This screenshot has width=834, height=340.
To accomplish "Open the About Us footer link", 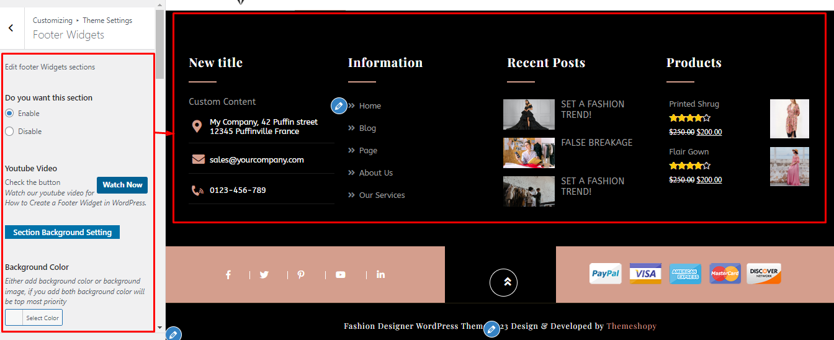I will [375, 173].
